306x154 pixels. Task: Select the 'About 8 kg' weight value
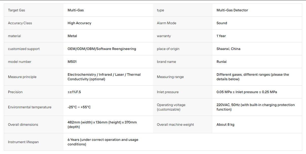(225, 124)
